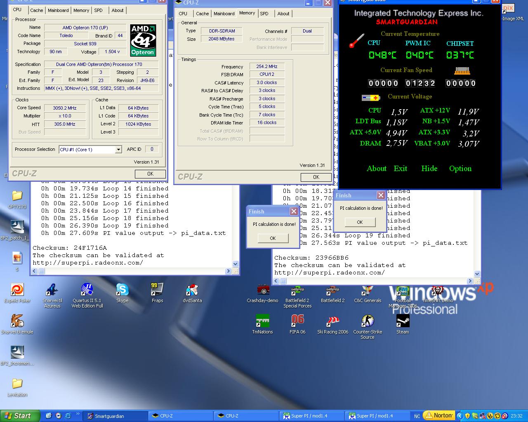Click the Smartguardian thermometer icon
This screenshot has height=422, width=528.
(x=357, y=41)
